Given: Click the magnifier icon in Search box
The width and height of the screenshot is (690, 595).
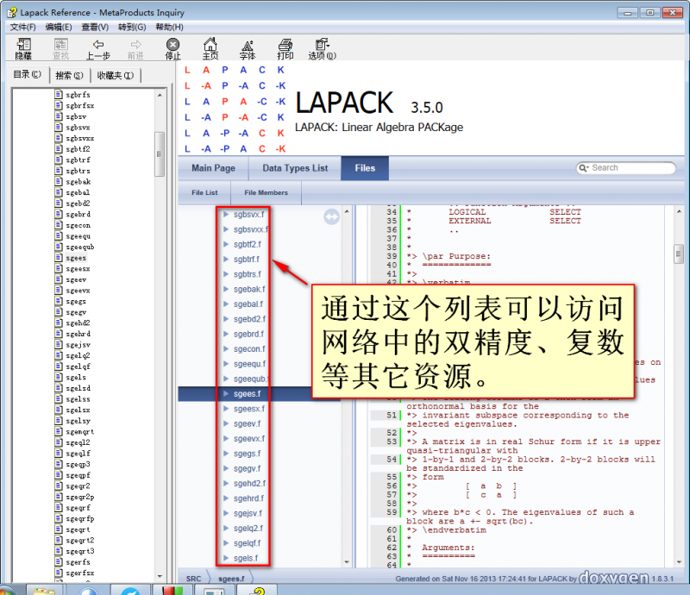Looking at the screenshot, I should coord(584,168).
